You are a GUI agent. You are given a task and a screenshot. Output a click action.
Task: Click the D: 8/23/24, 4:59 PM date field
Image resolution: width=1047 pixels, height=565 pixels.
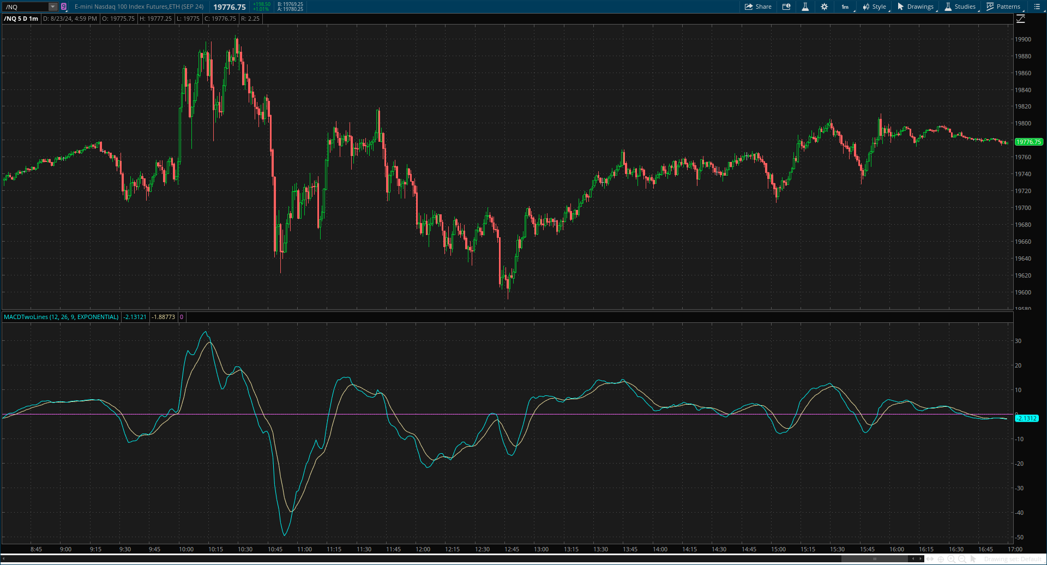(70, 19)
